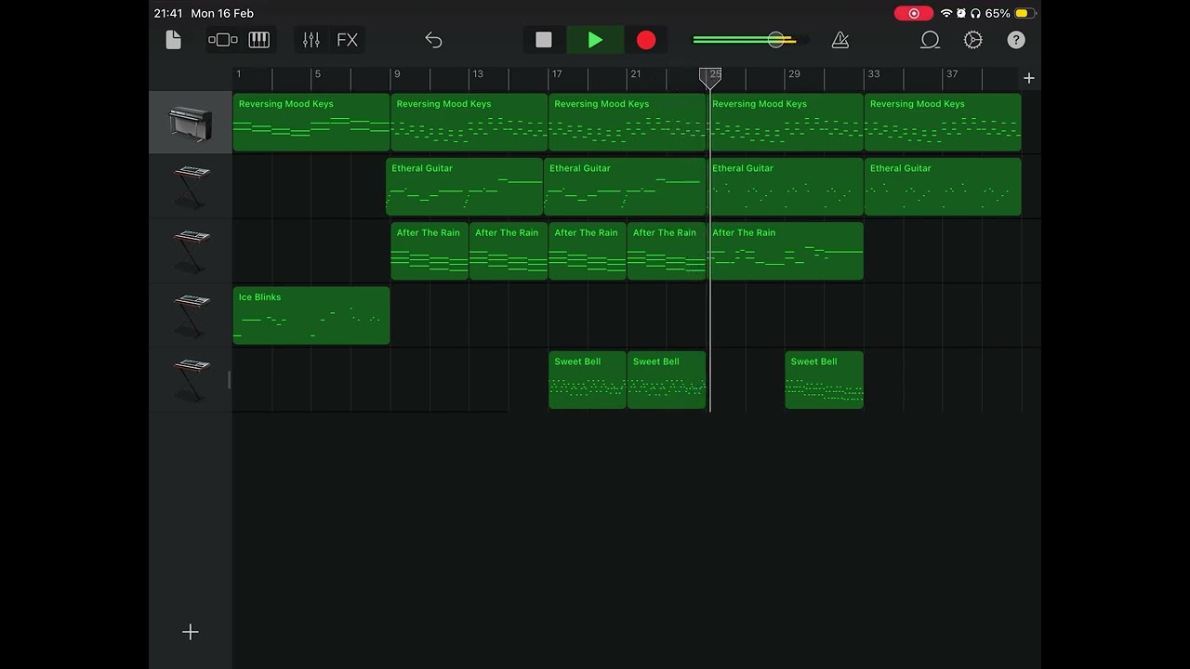This screenshot has height=669, width=1190.
Task: Tap bar 5 on the ruler
Action: [x=317, y=74]
